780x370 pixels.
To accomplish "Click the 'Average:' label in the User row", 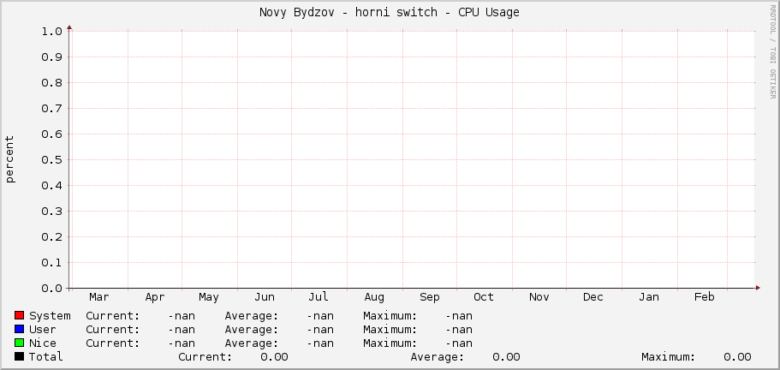I will pos(251,329).
